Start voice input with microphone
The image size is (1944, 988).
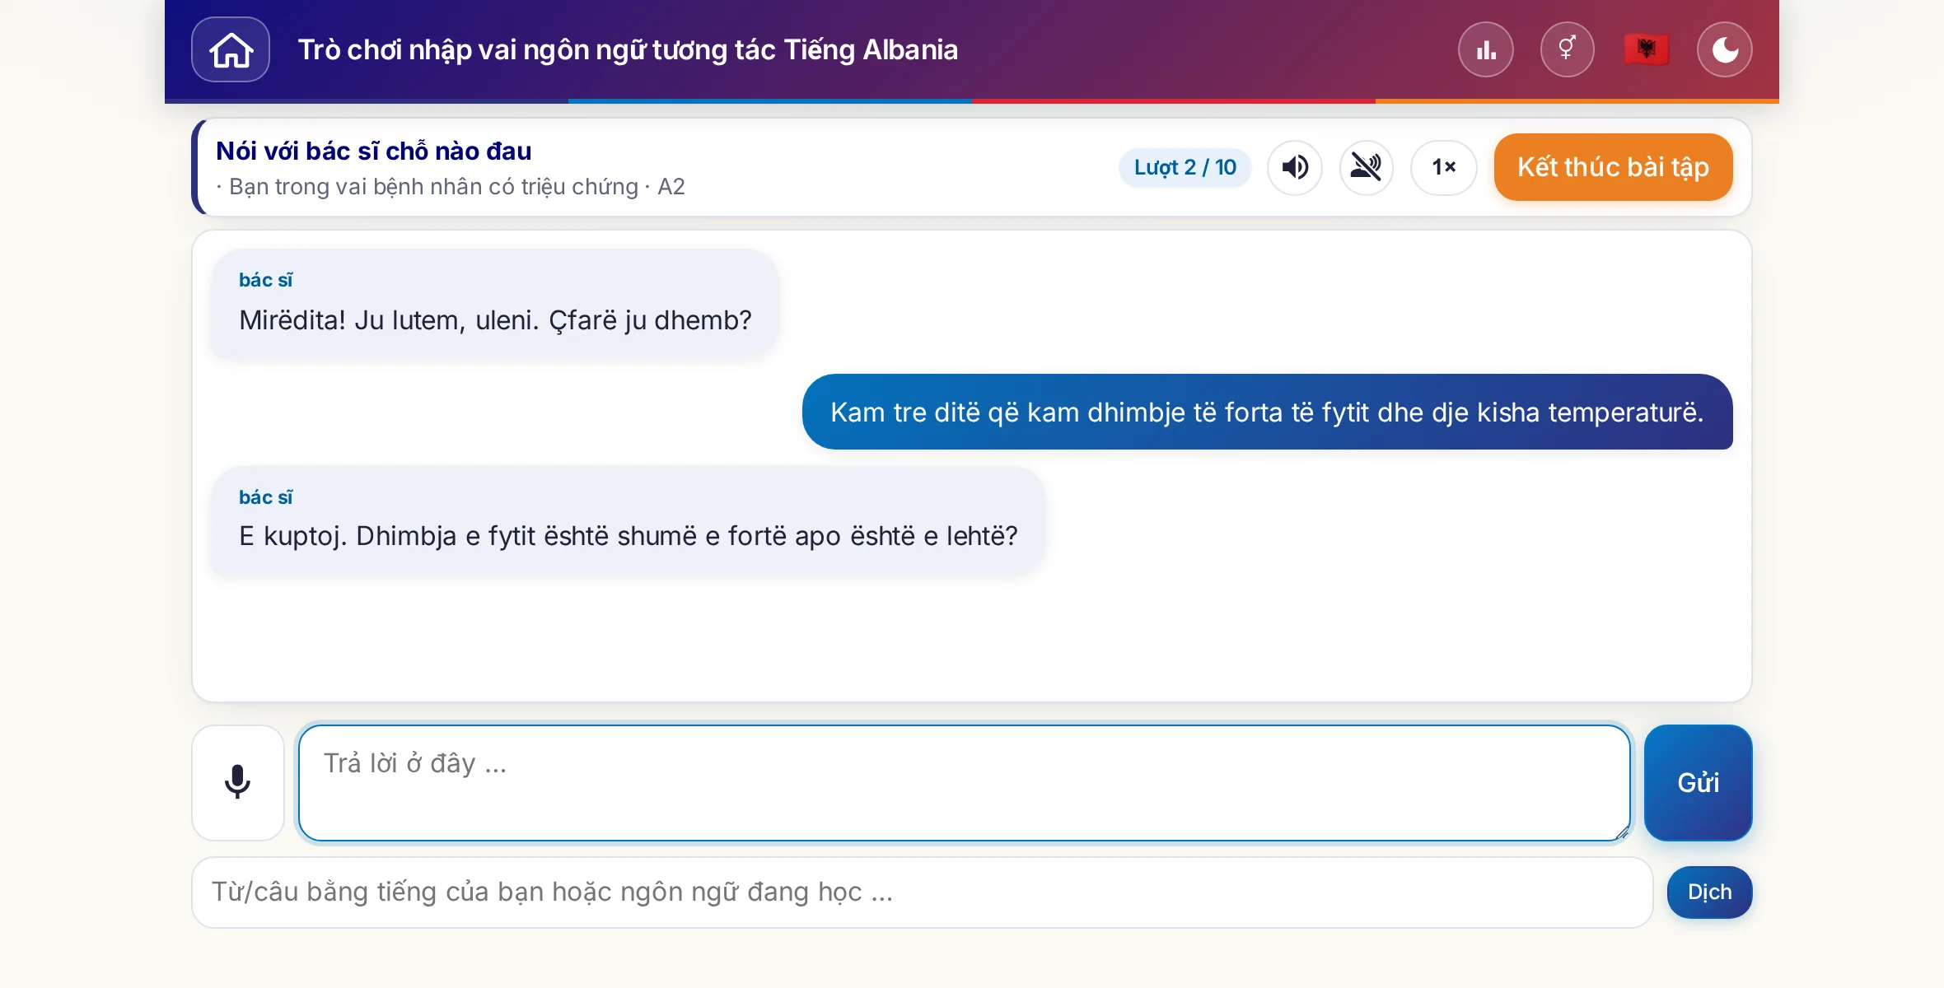click(x=238, y=783)
